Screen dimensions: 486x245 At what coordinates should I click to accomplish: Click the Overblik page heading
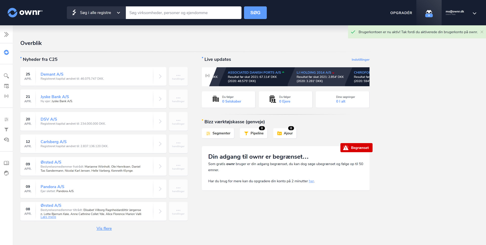coord(31,43)
